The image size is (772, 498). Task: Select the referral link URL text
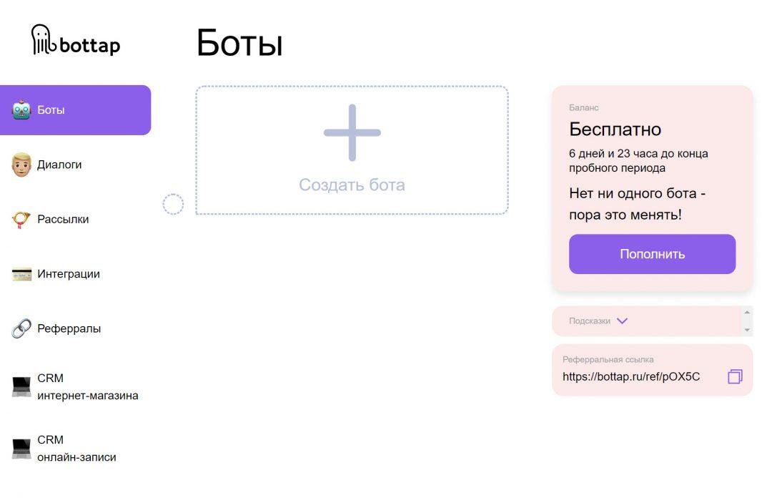pyautogui.click(x=631, y=376)
